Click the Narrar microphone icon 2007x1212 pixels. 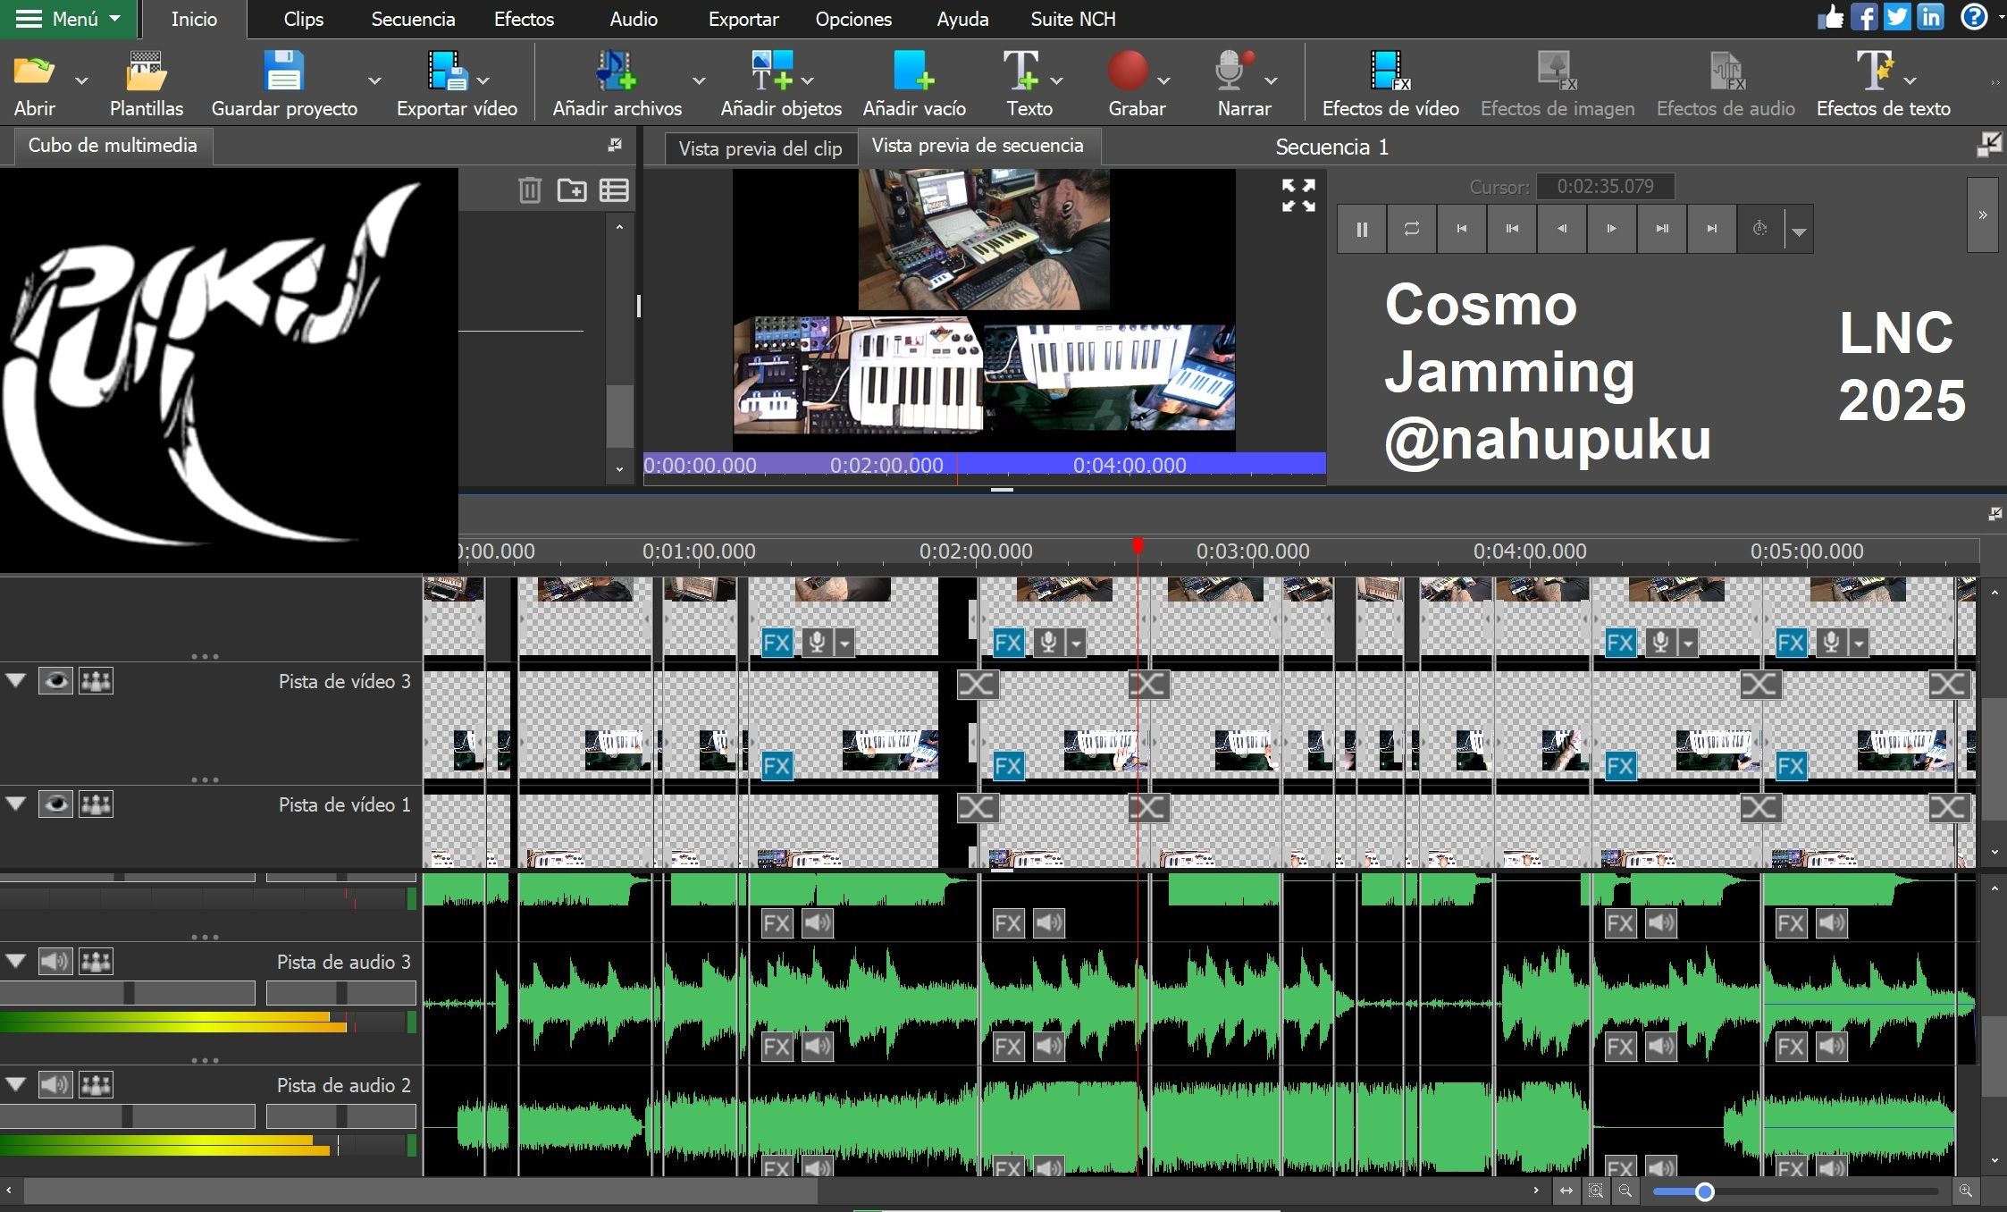click(1234, 71)
